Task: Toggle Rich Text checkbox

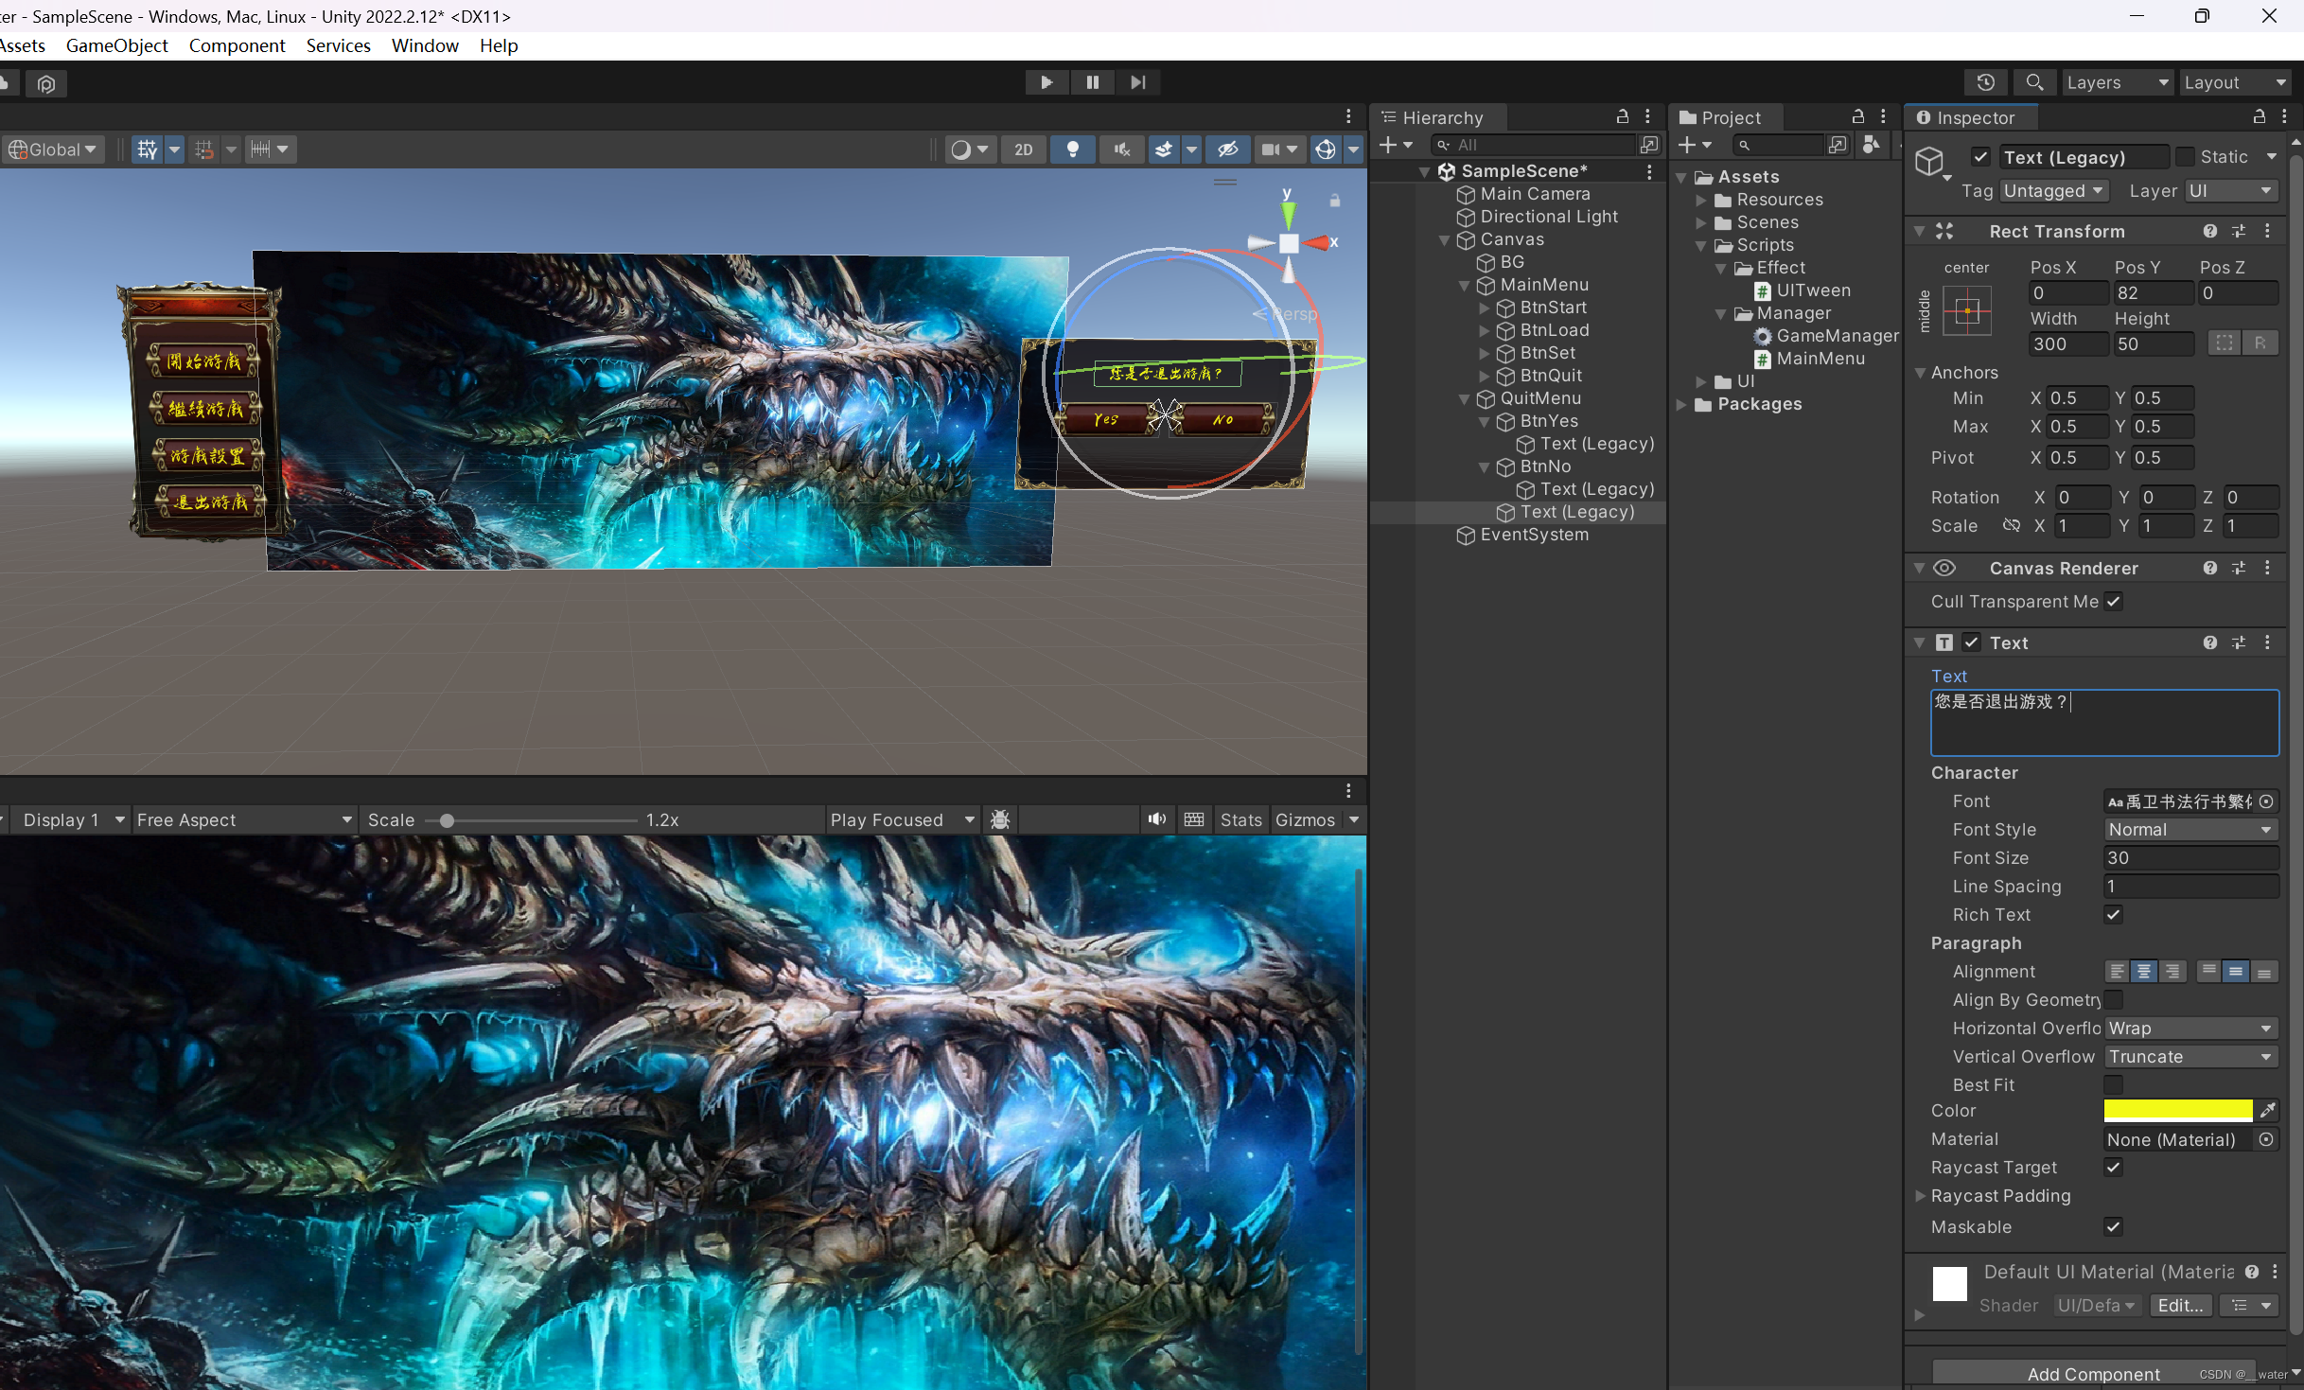Action: [x=2113, y=915]
